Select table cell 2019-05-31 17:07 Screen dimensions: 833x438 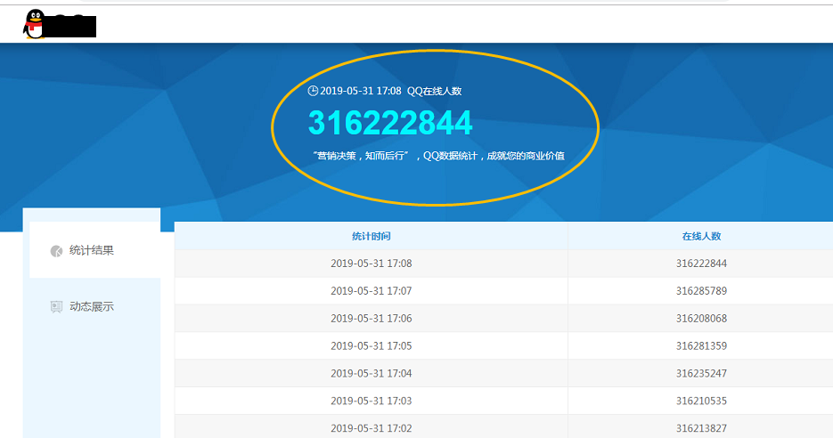click(372, 291)
